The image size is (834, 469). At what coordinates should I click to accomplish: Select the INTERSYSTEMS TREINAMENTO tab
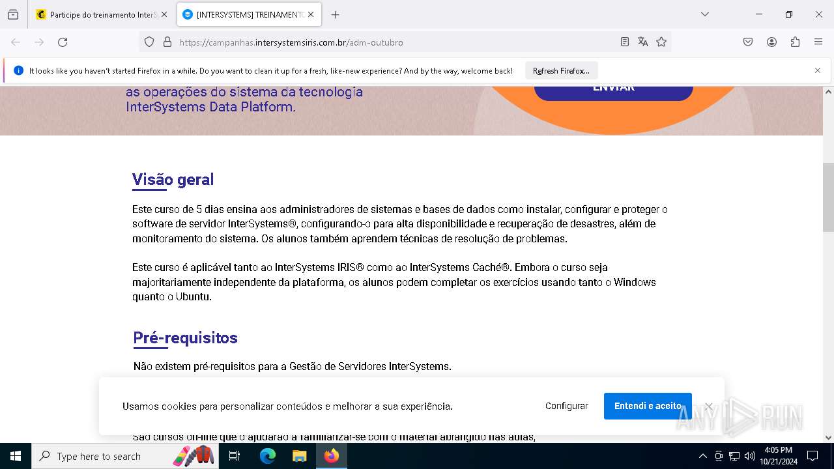point(249,14)
